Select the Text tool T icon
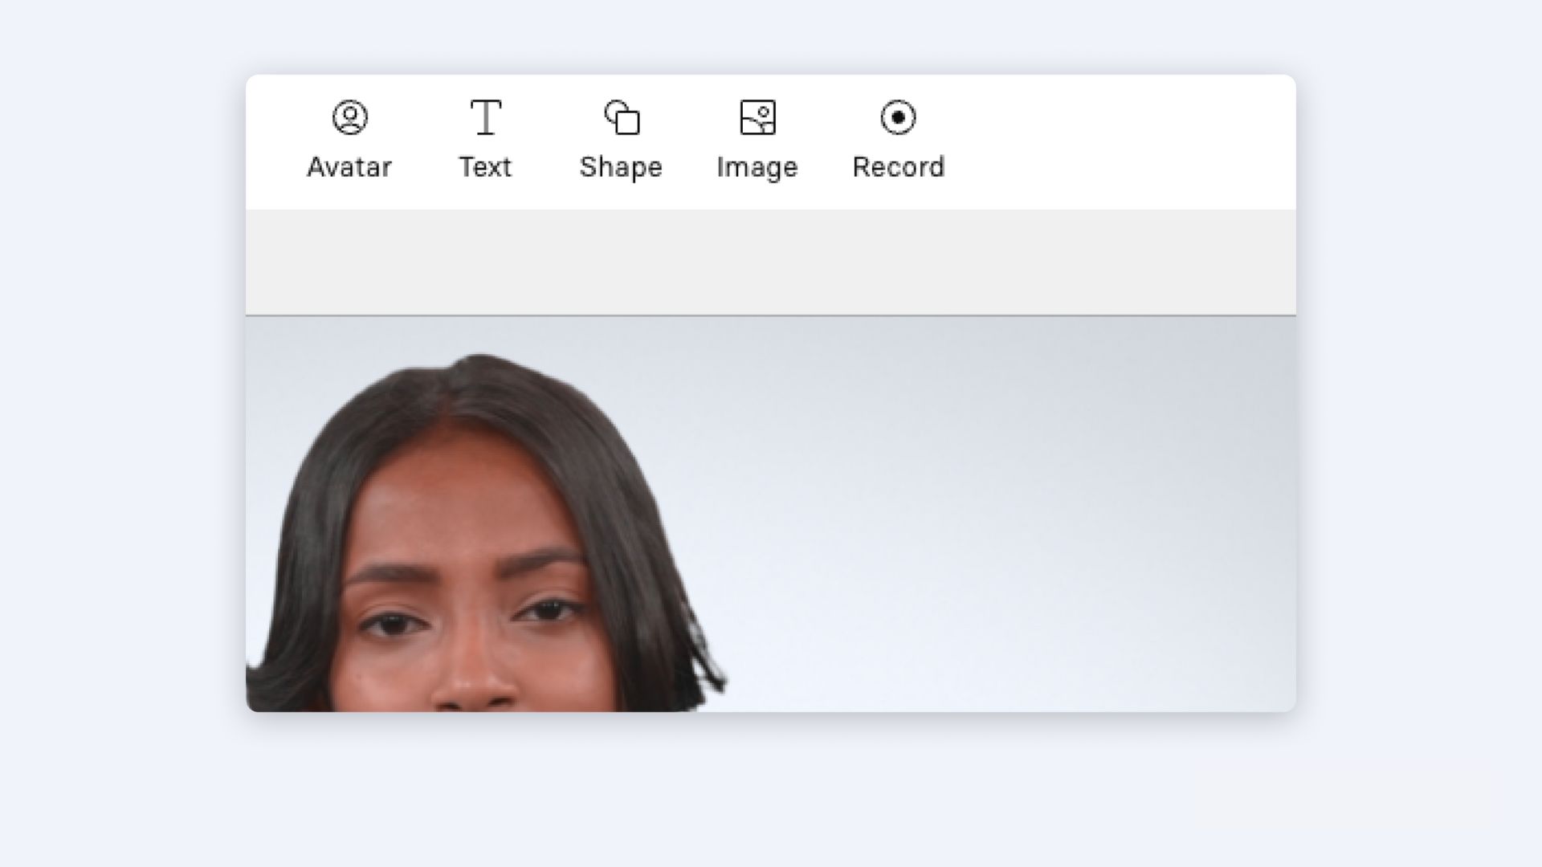 click(x=485, y=117)
